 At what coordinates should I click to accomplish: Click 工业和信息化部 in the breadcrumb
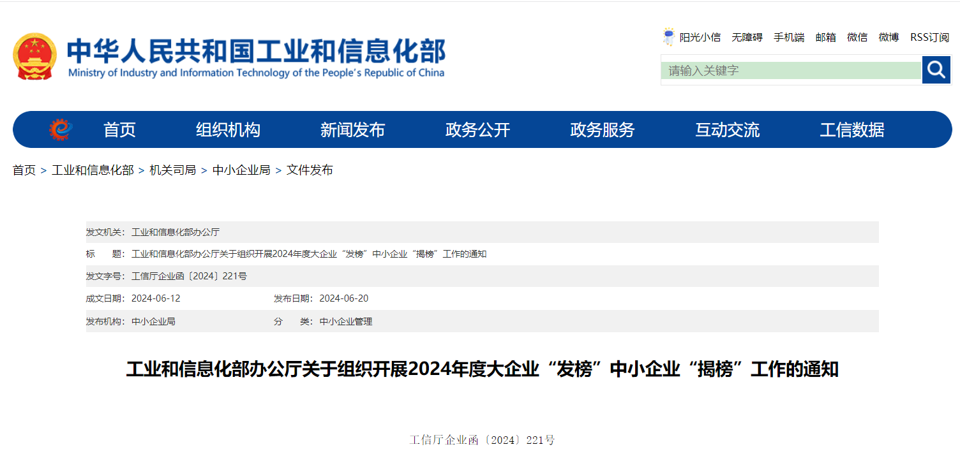[93, 170]
